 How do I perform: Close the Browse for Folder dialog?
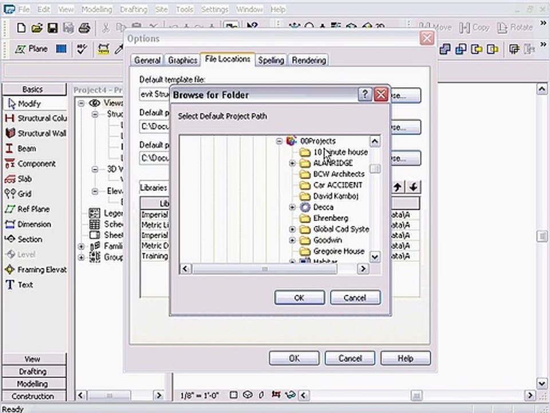tap(381, 95)
